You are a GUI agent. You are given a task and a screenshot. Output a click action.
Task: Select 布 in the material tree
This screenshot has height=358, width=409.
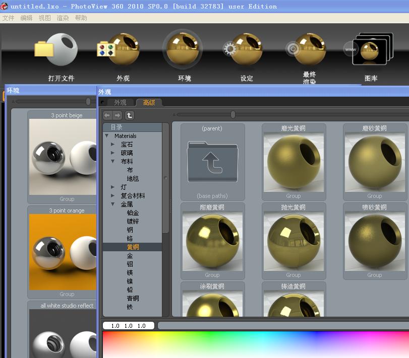[x=130, y=170]
